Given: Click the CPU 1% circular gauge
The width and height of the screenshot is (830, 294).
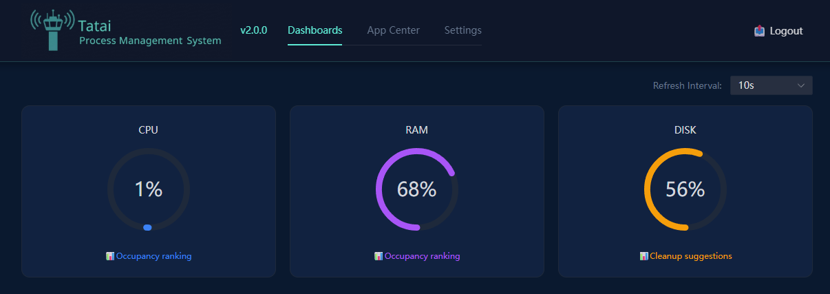Looking at the screenshot, I should click(x=148, y=189).
